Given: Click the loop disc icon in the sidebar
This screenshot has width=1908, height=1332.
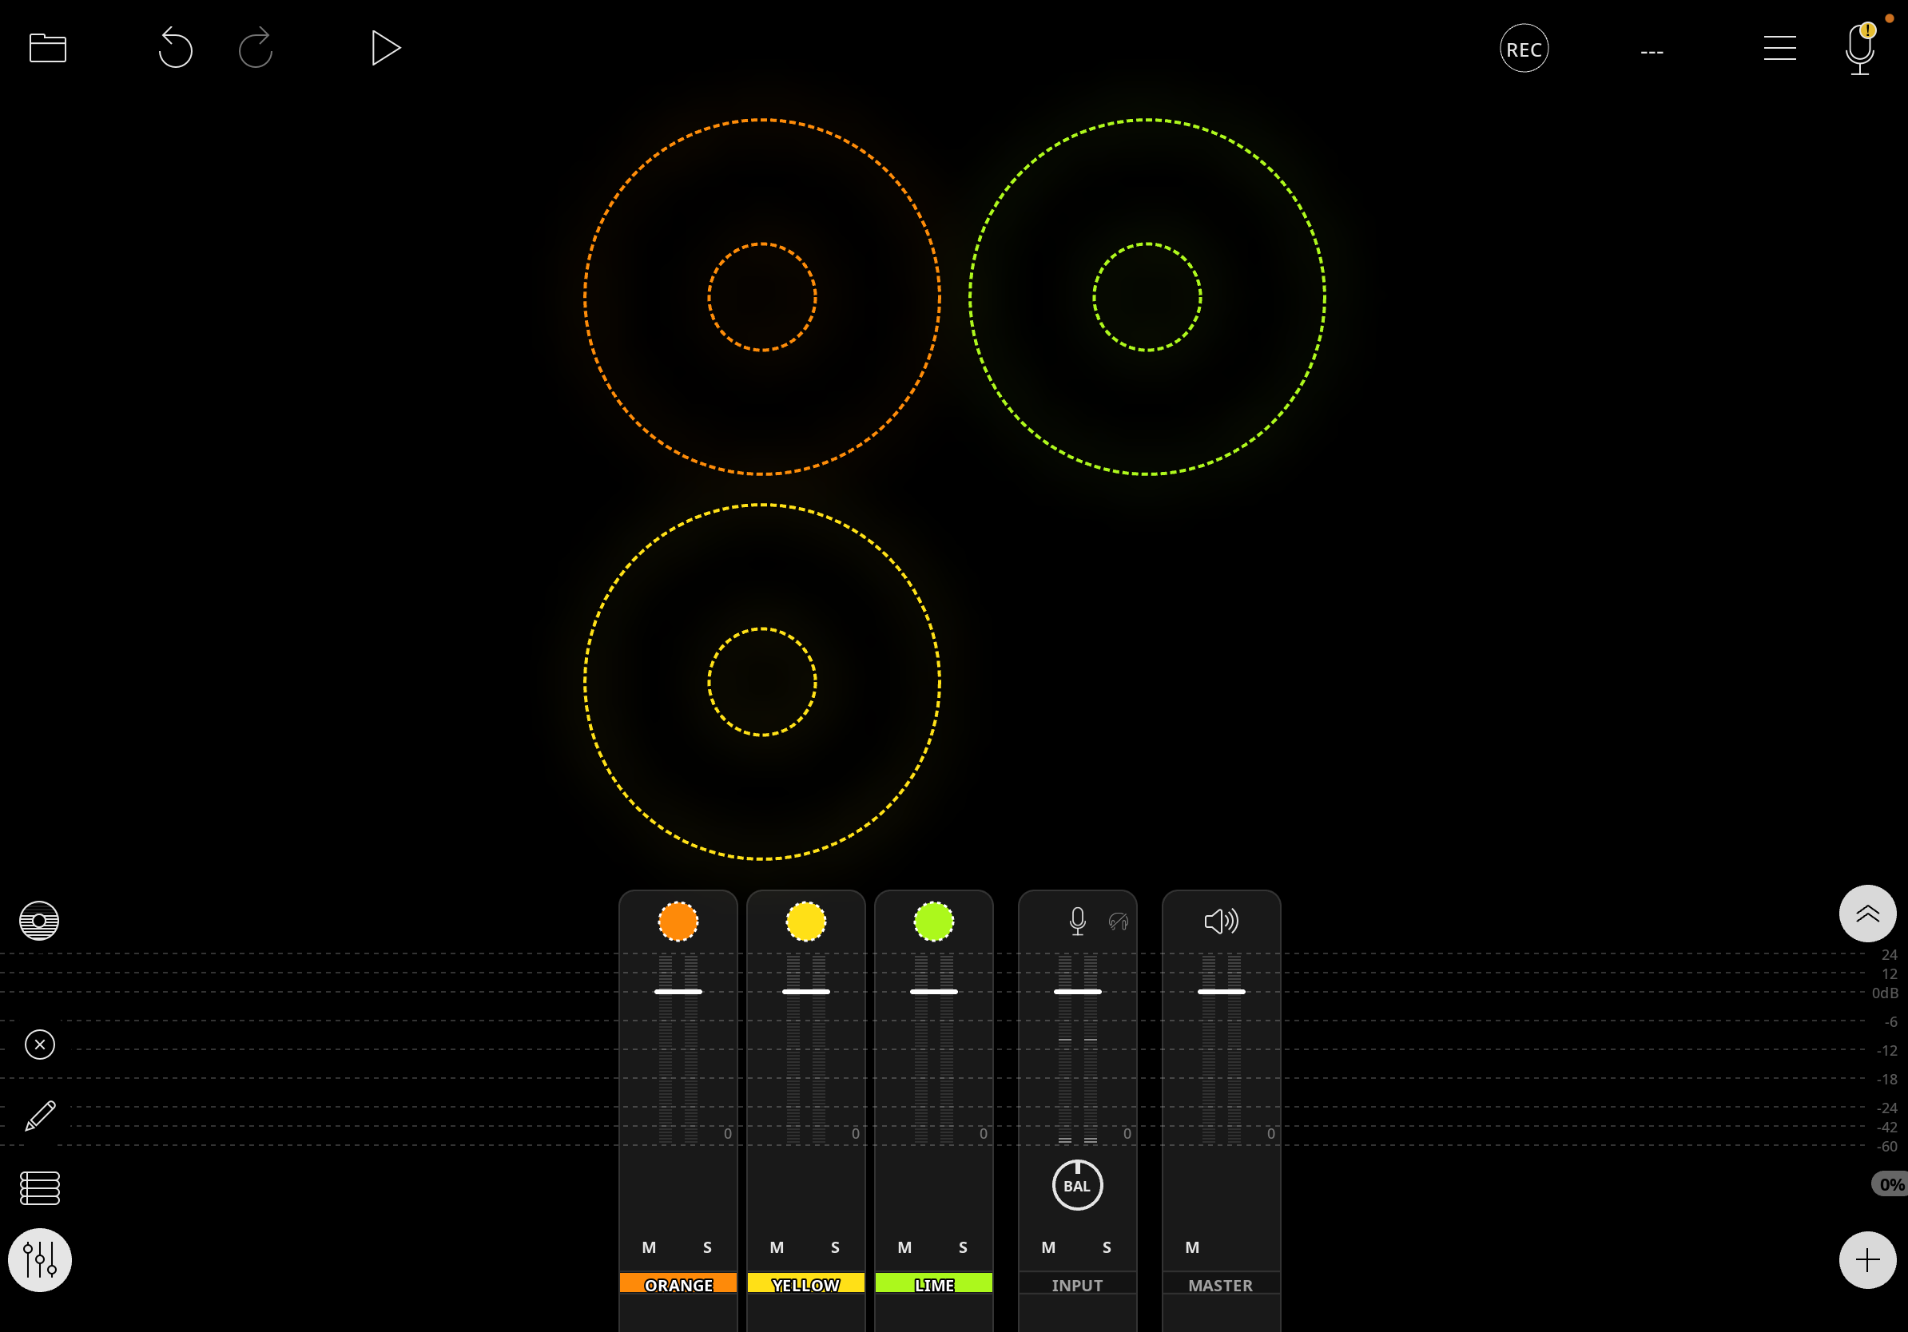Looking at the screenshot, I should pyautogui.click(x=38, y=920).
